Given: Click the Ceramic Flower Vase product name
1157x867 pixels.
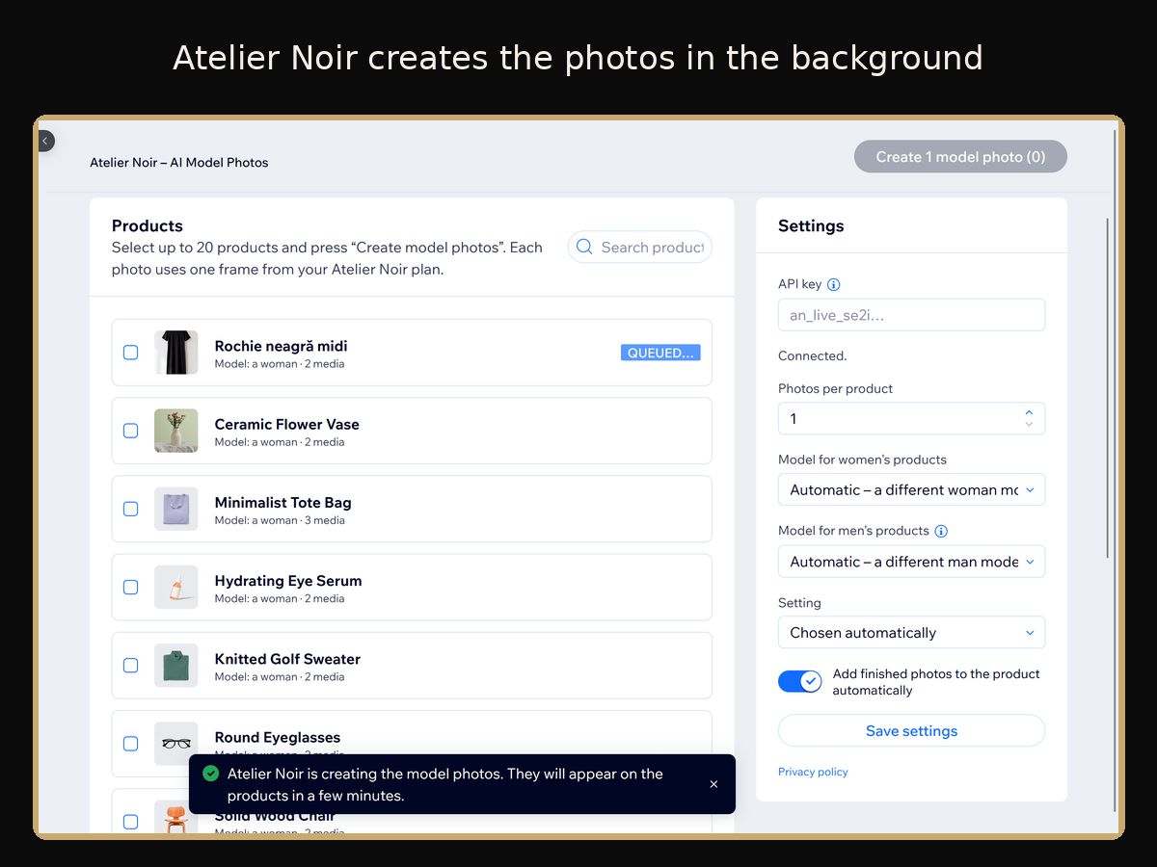Looking at the screenshot, I should click(x=286, y=424).
